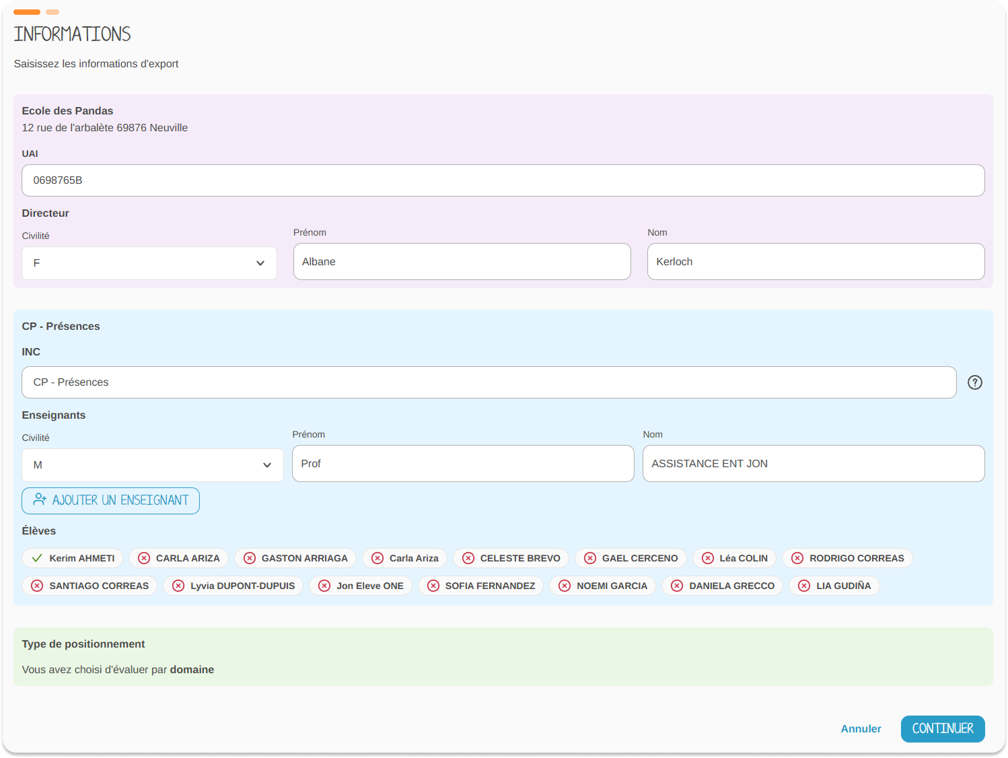Click the help question mark icon next to INC
This screenshot has width=1008, height=758.
[x=974, y=382]
